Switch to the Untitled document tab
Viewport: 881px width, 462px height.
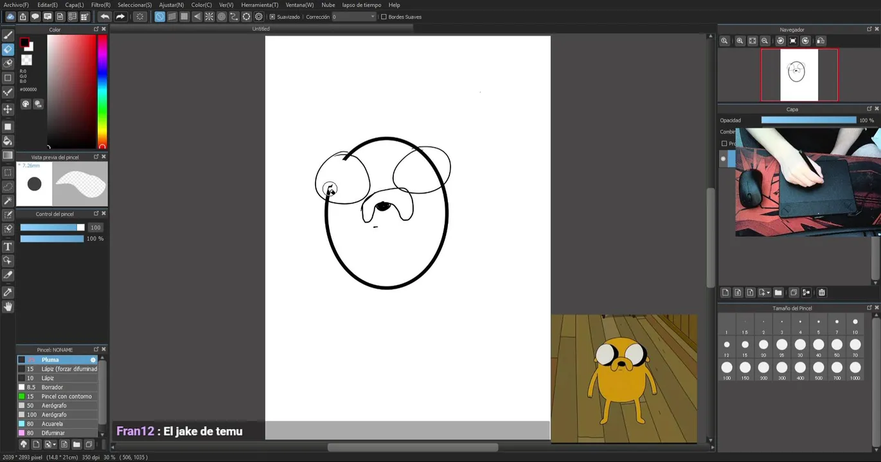click(x=261, y=29)
